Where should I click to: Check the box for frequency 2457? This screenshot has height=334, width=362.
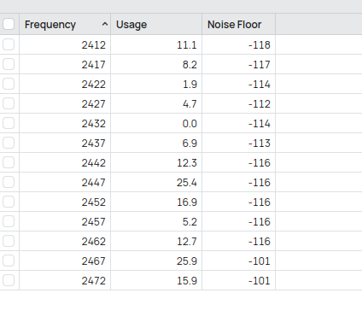click(9, 221)
